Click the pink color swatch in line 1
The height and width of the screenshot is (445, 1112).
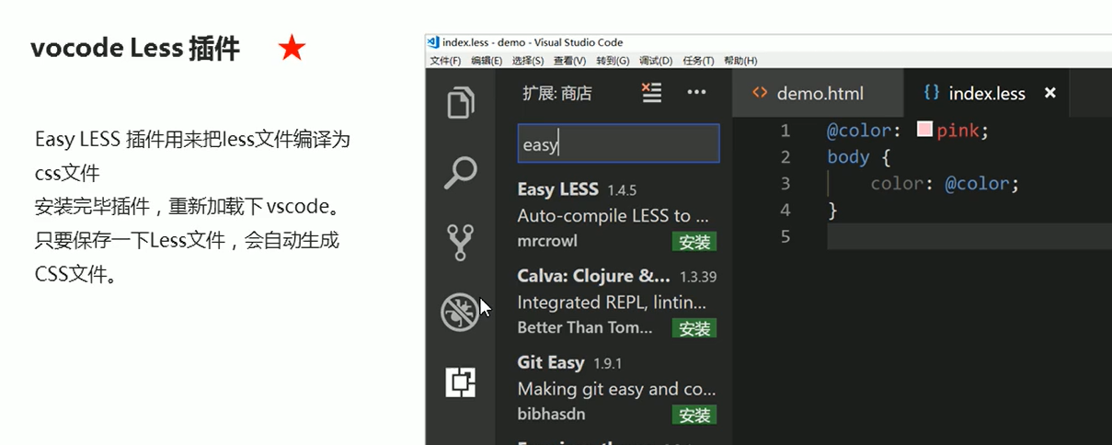click(925, 131)
